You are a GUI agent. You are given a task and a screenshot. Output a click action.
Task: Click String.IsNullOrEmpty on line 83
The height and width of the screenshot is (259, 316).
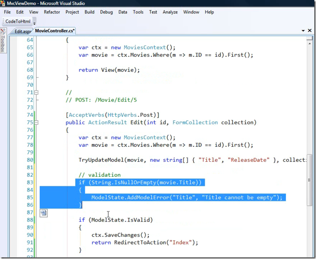click(x=124, y=182)
